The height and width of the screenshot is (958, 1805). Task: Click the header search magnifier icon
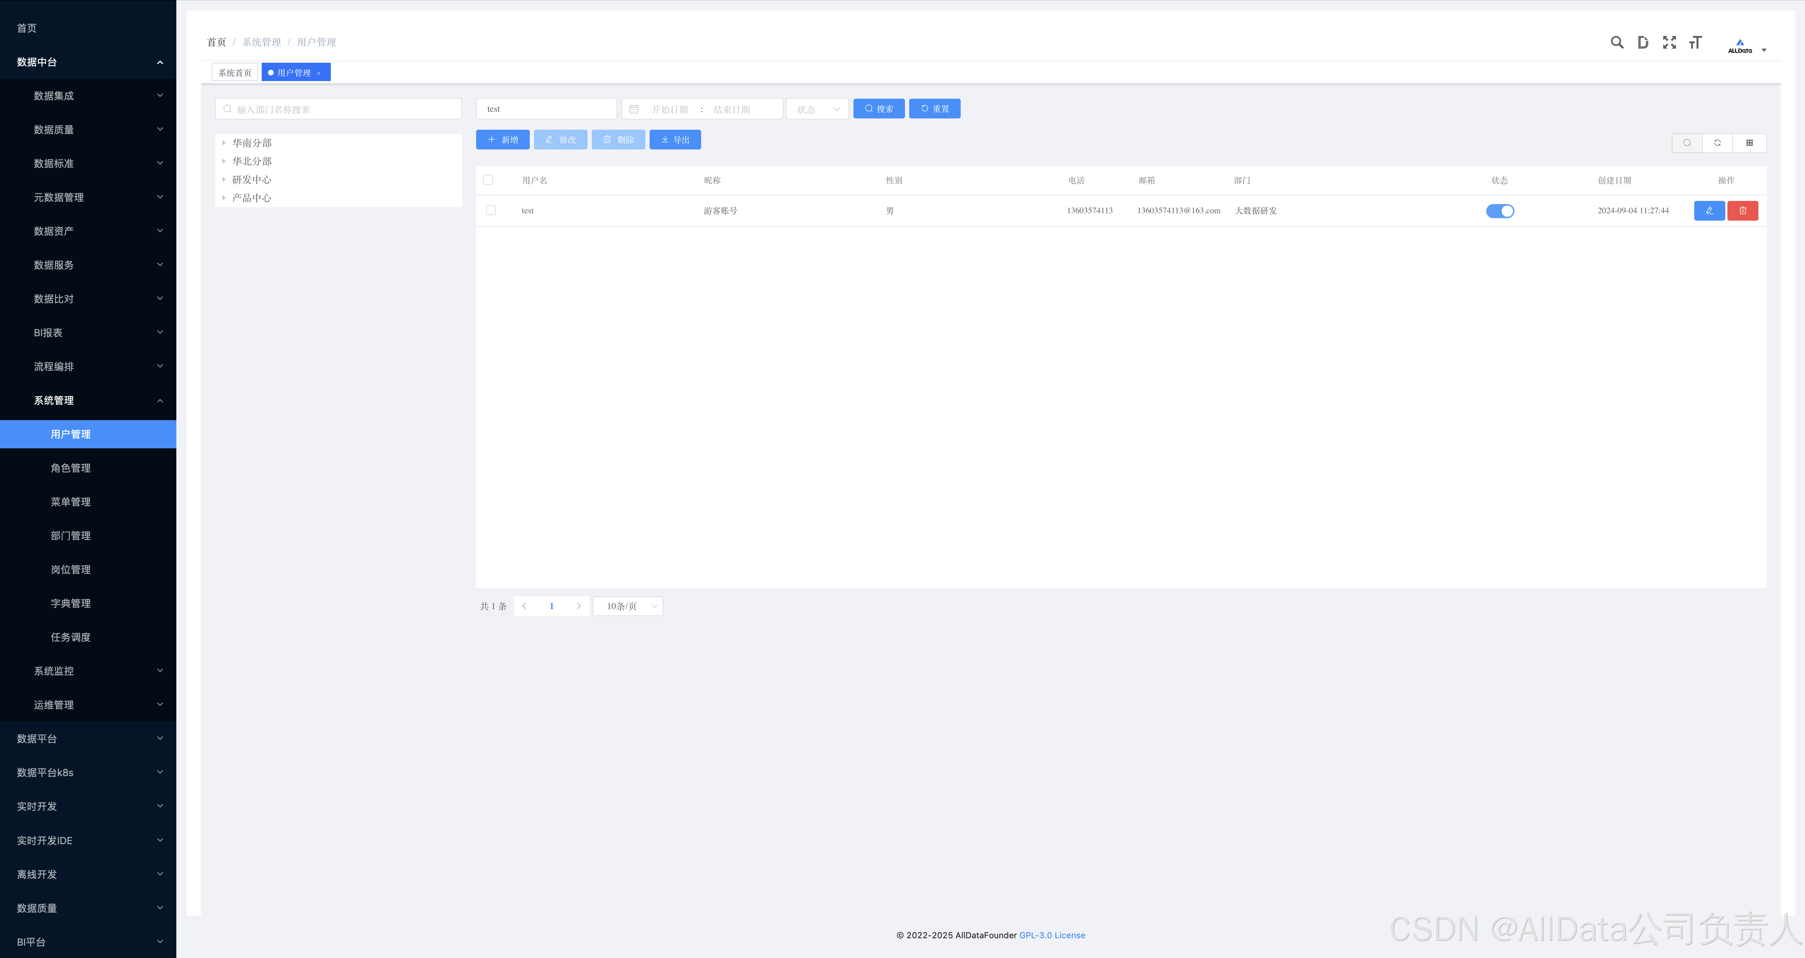coord(1617,43)
